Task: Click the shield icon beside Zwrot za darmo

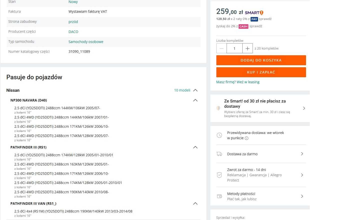Action: (219, 175)
